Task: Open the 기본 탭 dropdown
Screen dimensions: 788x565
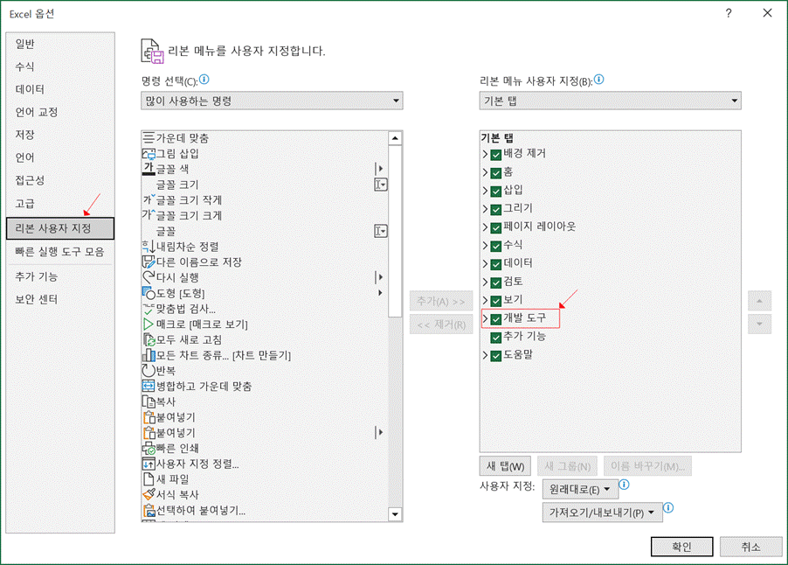Action: (x=610, y=101)
